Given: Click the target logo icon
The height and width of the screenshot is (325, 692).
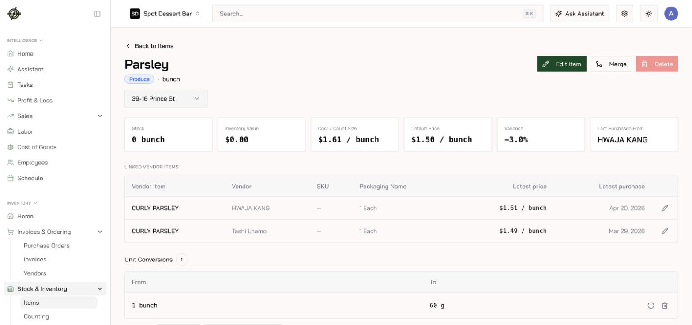Looking at the screenshot, I should (x=14, y=14).
